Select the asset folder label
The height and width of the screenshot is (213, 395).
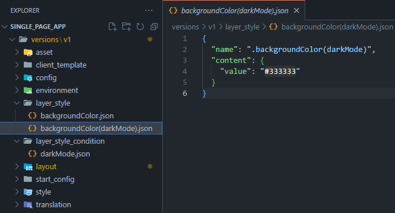[x=44, y=53]
